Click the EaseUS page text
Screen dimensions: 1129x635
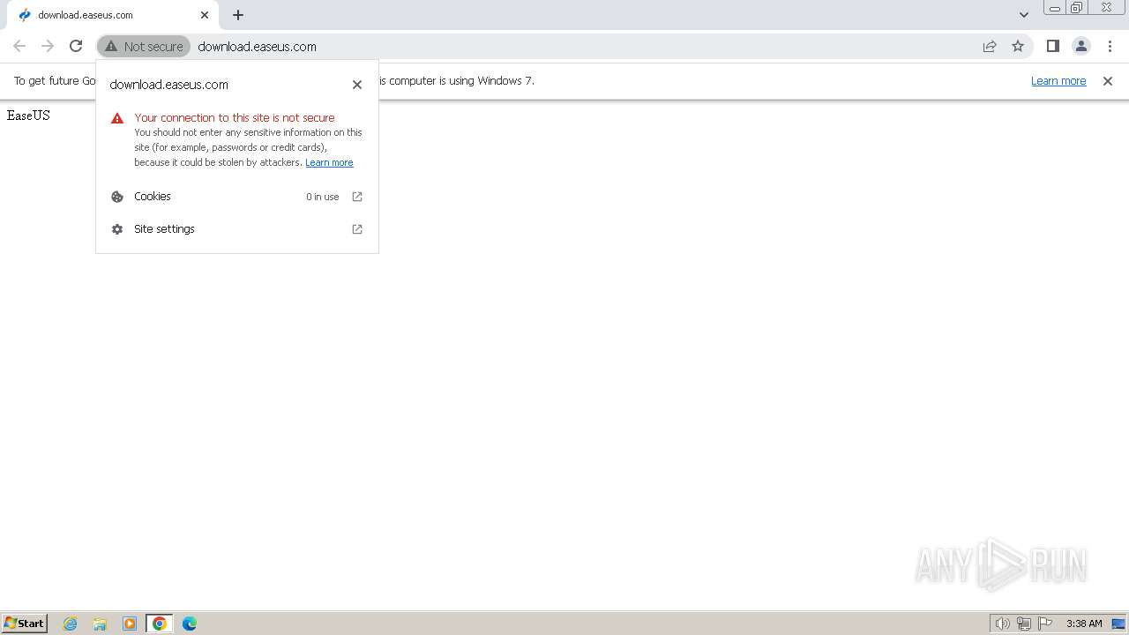click(x=28, y=116)
